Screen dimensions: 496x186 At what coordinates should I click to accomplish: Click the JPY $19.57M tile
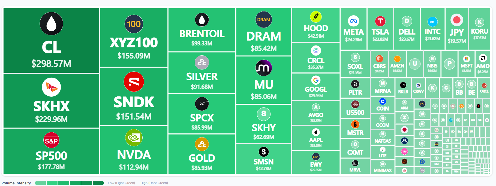pos(457,29)
